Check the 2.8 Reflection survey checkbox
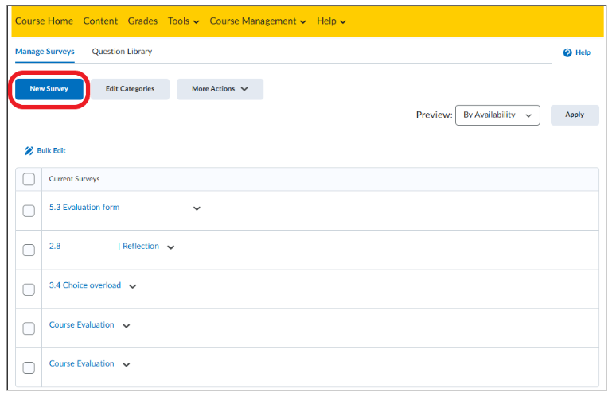Screen dimensions: 612x396 pos(29,250)
